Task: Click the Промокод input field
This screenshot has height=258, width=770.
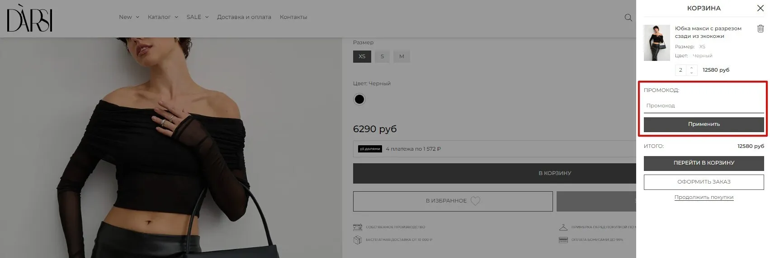Action: 704,106
